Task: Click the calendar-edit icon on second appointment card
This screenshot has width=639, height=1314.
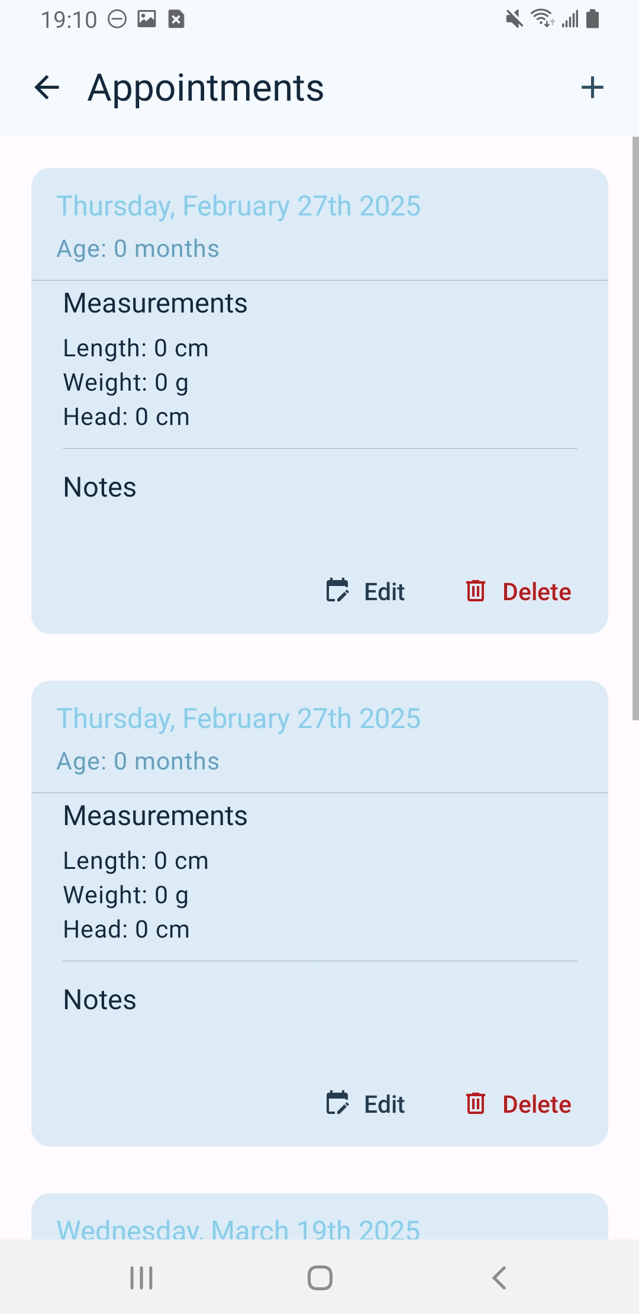Action: [338, 1103]
